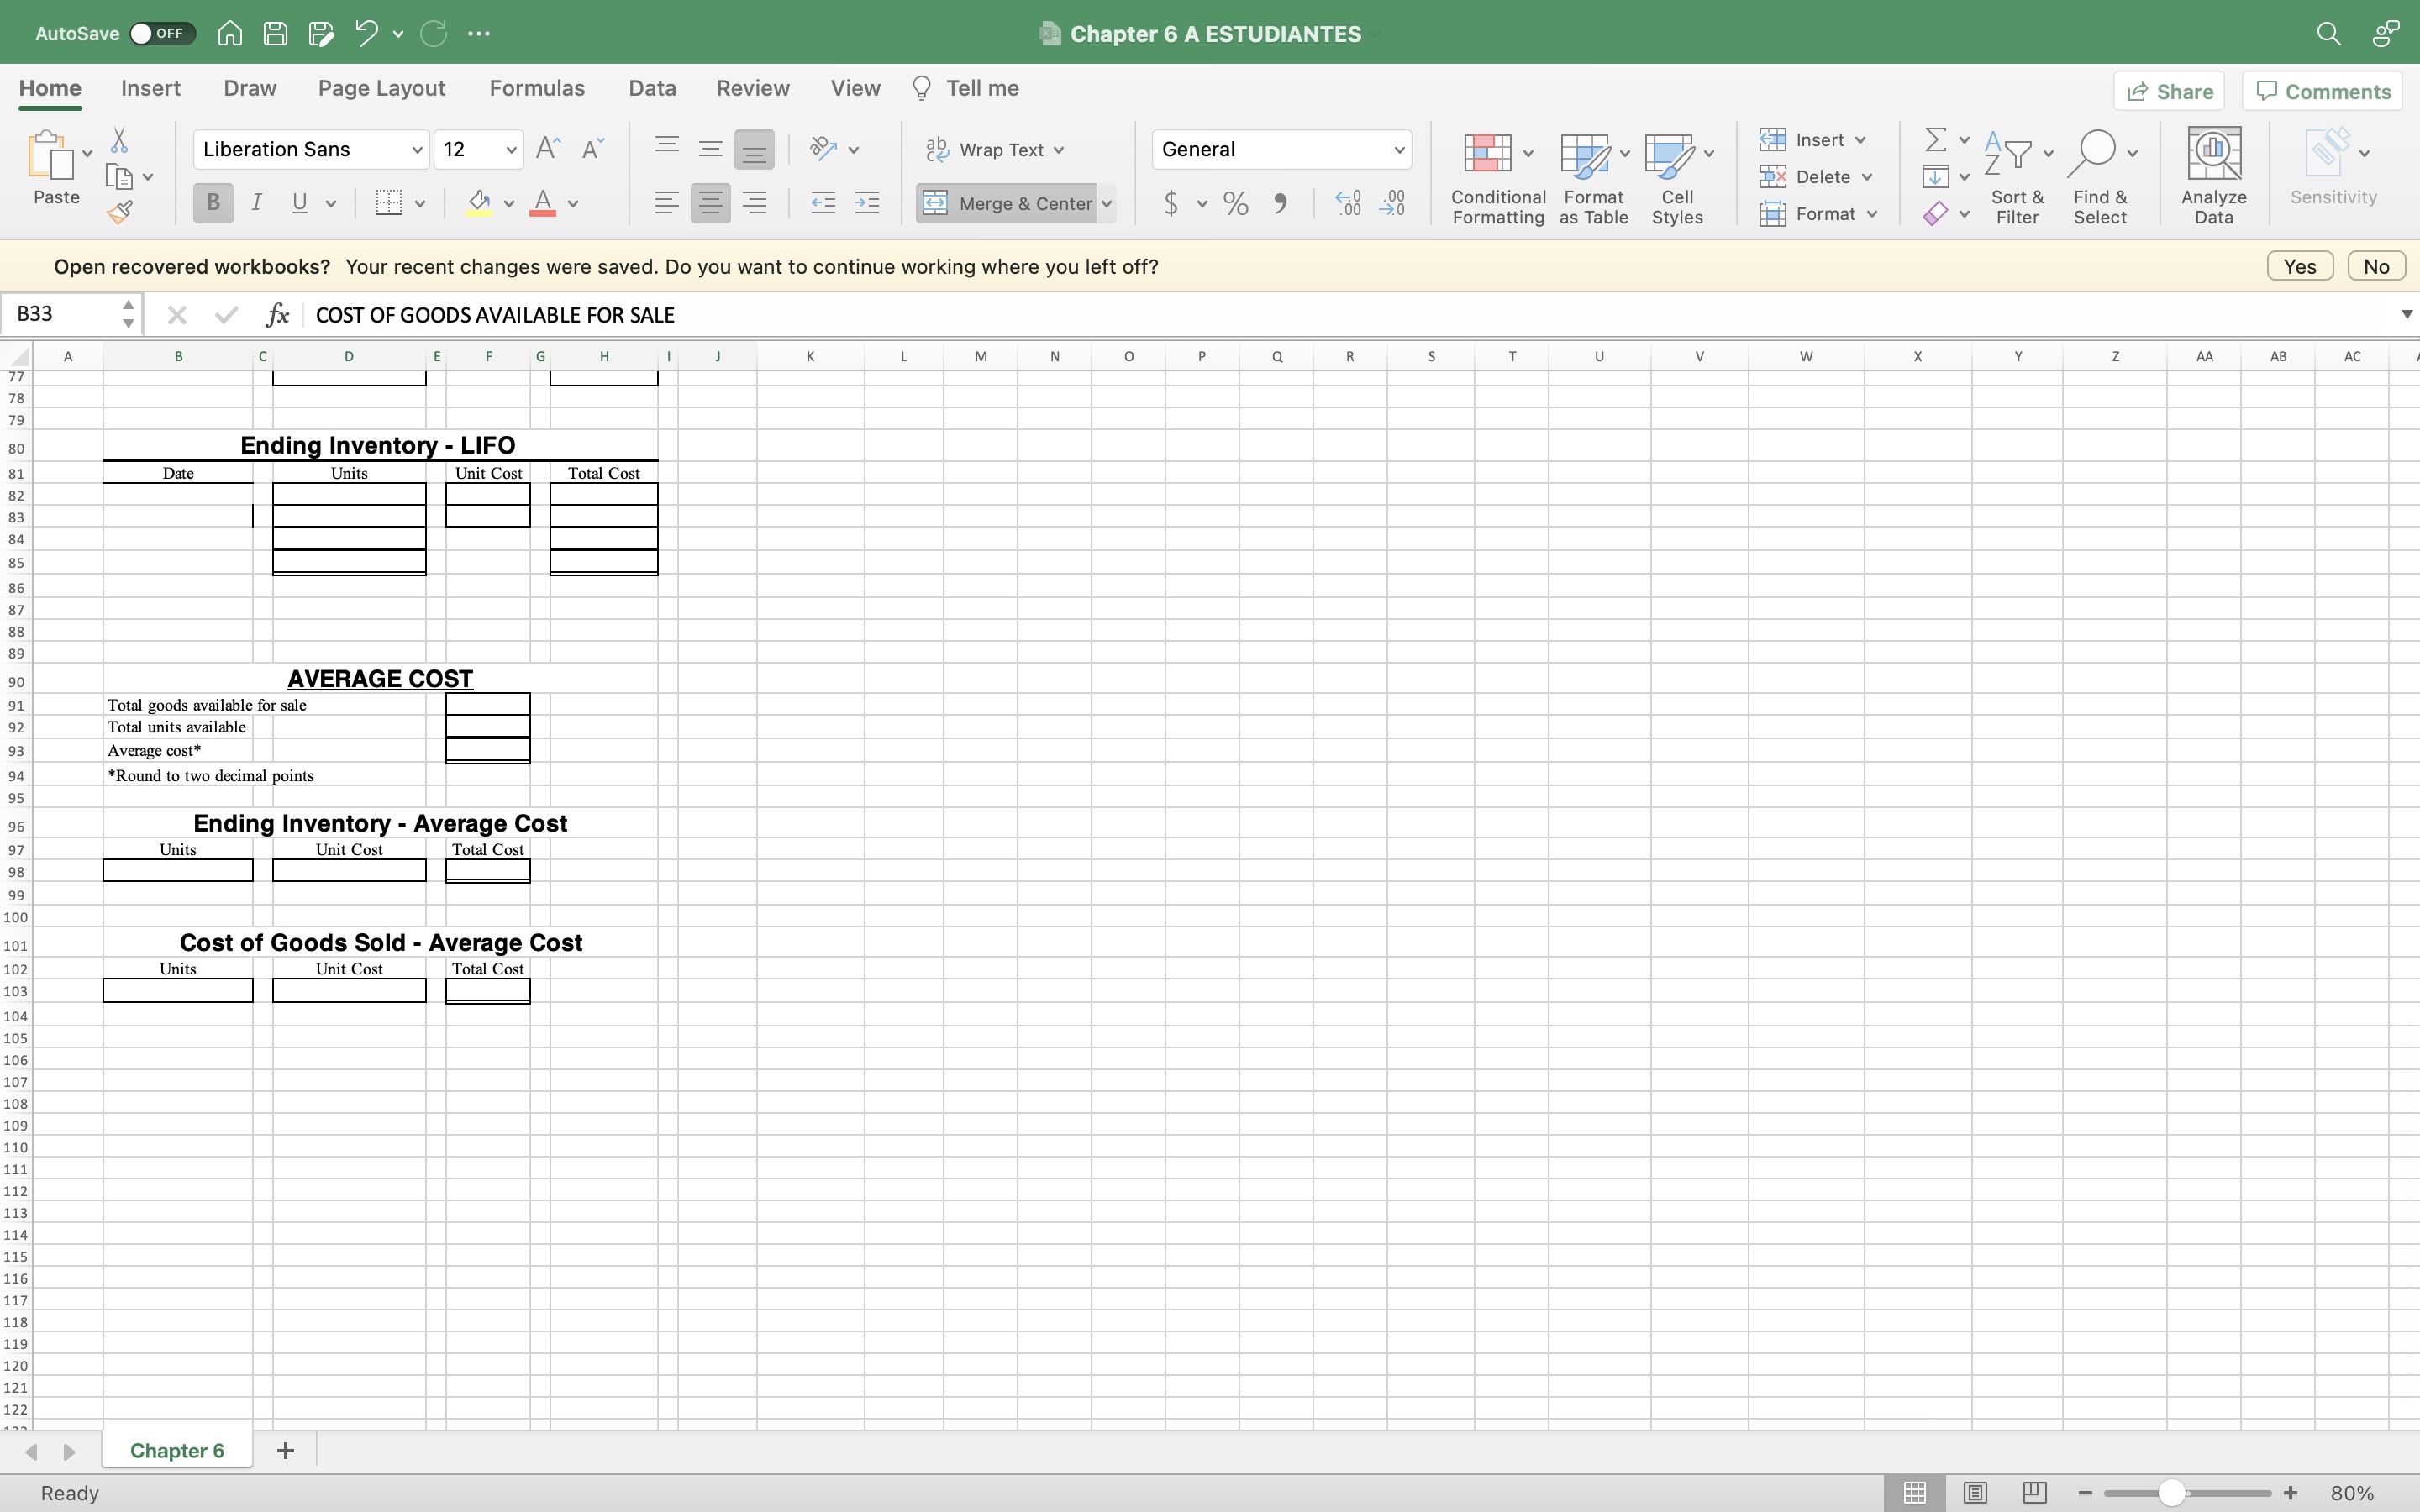The width and height of the screenshot is (2420, 1512).
Task: Click the AutoSum sigma icon
Action: click(1935, 139)
